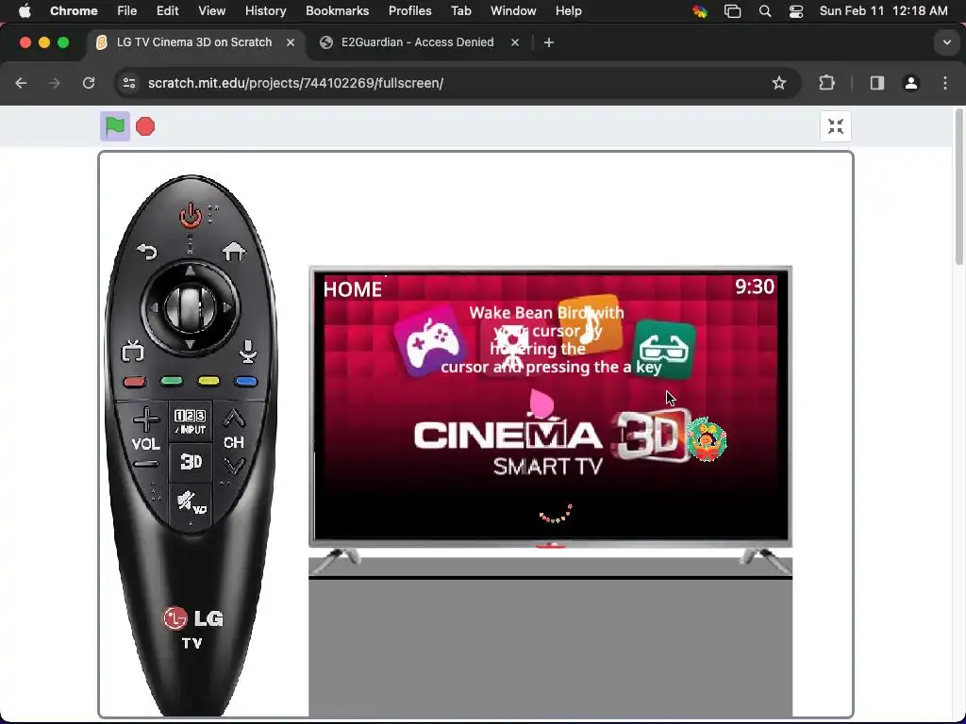Toggle mute on the remote
The image size is (966, 724).
[x=191, y=502]
